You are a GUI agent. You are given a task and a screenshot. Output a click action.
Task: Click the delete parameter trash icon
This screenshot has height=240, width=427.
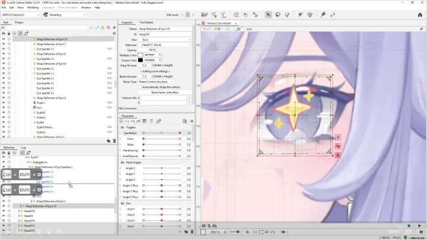click(x=192, y=232)
